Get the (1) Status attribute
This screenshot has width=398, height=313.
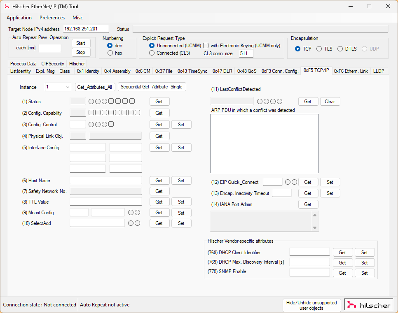click(159, 102)
